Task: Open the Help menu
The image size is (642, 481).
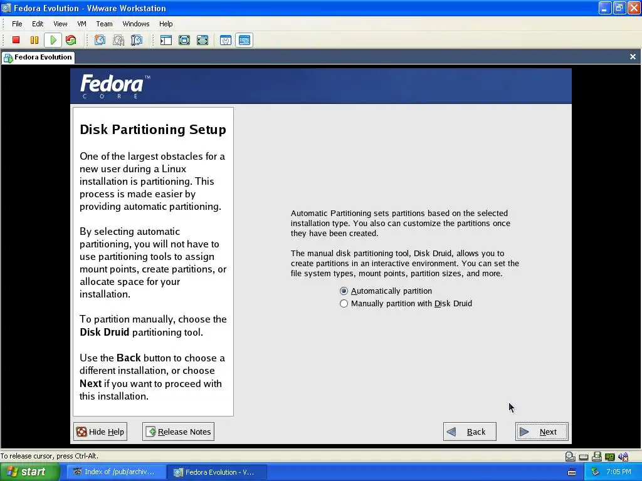Action: coord(166,24)
